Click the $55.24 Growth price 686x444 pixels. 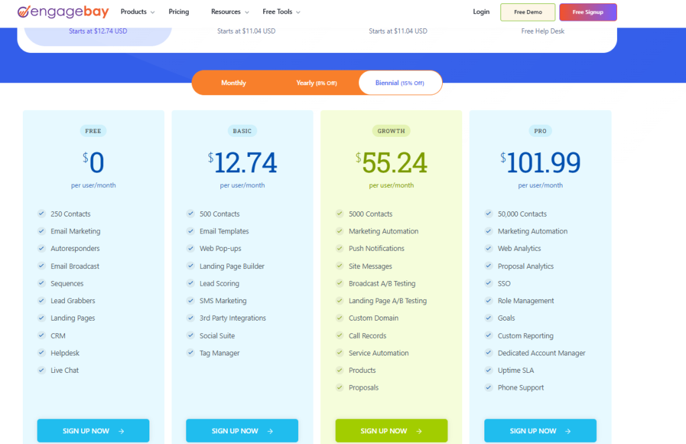point(391,162)
